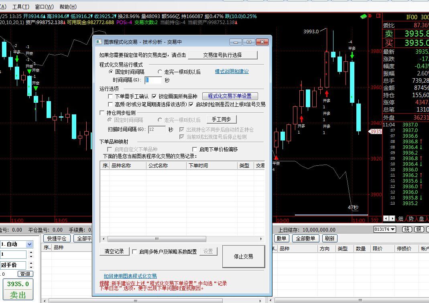Click the red square panel layout icon
The width and height of the screenshot is (429, 303).
pyautogui.click(x=378, y=16)
